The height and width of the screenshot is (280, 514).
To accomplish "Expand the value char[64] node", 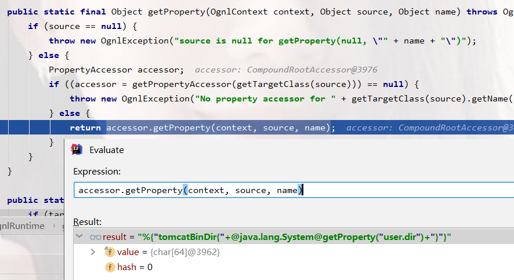I will (93, 252).
